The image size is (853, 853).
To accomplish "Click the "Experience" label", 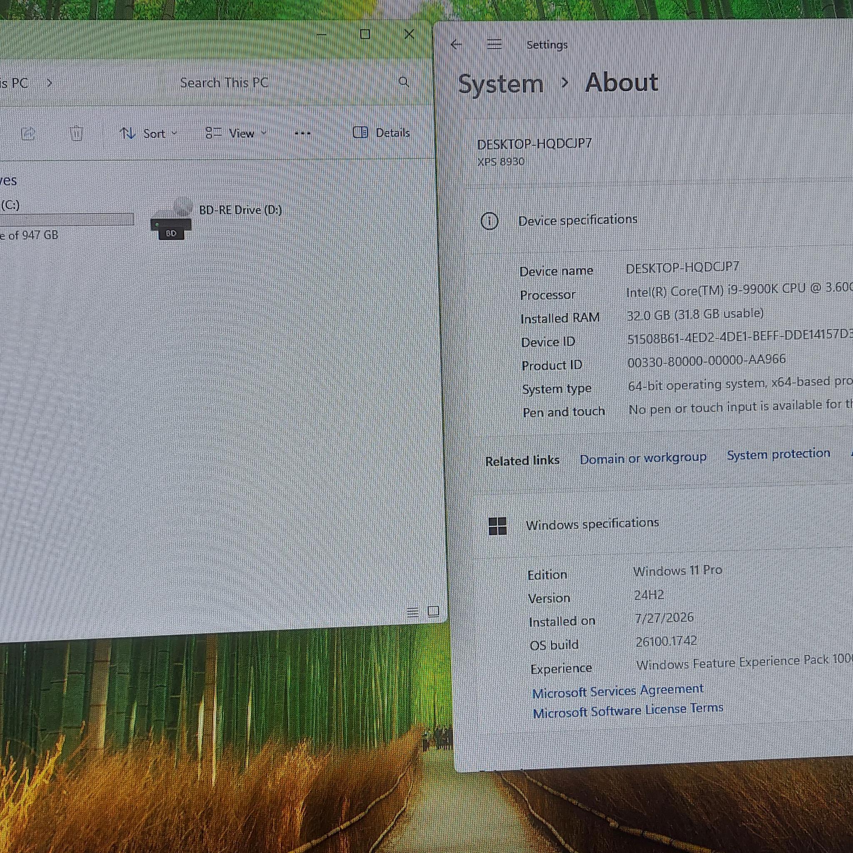I will (x=561, y=668).
